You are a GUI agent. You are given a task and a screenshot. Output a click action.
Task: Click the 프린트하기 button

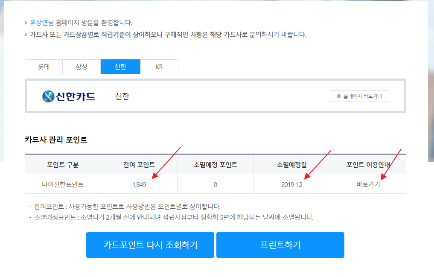tap(280, 245)
